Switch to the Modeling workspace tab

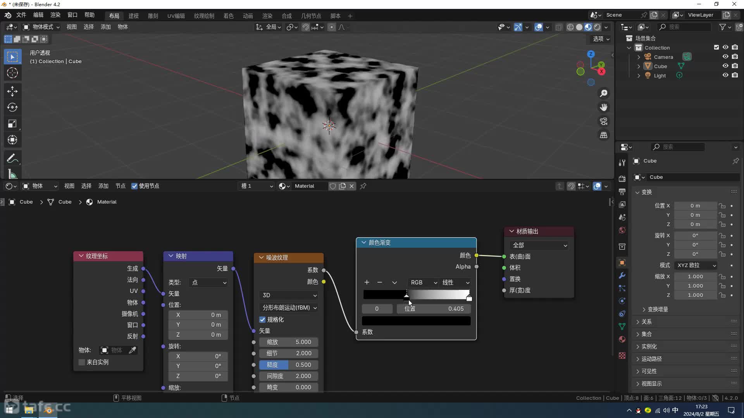[x=134, y=16]
